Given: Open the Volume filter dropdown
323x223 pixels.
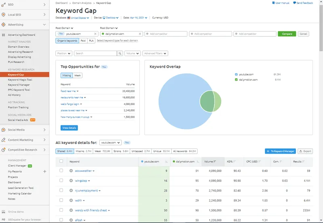Looking at the screenshot, I should (x=132, y=54).
